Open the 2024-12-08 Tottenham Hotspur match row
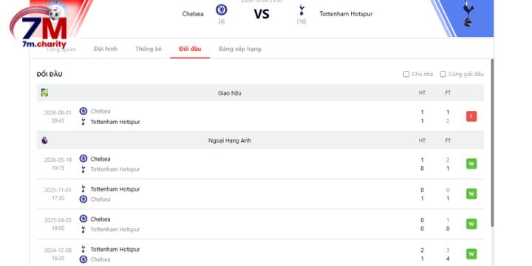The width and height of the screenshot is (532, 266). click(x=260, y=253)
